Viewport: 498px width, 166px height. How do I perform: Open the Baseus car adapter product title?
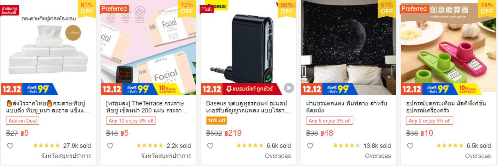coord(248,107)
